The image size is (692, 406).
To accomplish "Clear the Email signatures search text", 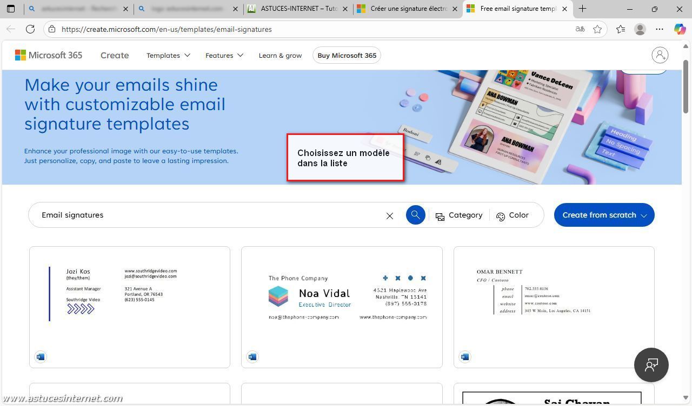I will [389, 215].
